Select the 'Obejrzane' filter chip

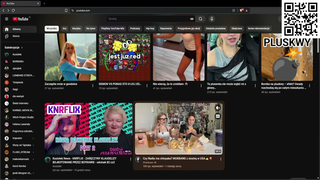coord(237,28)
